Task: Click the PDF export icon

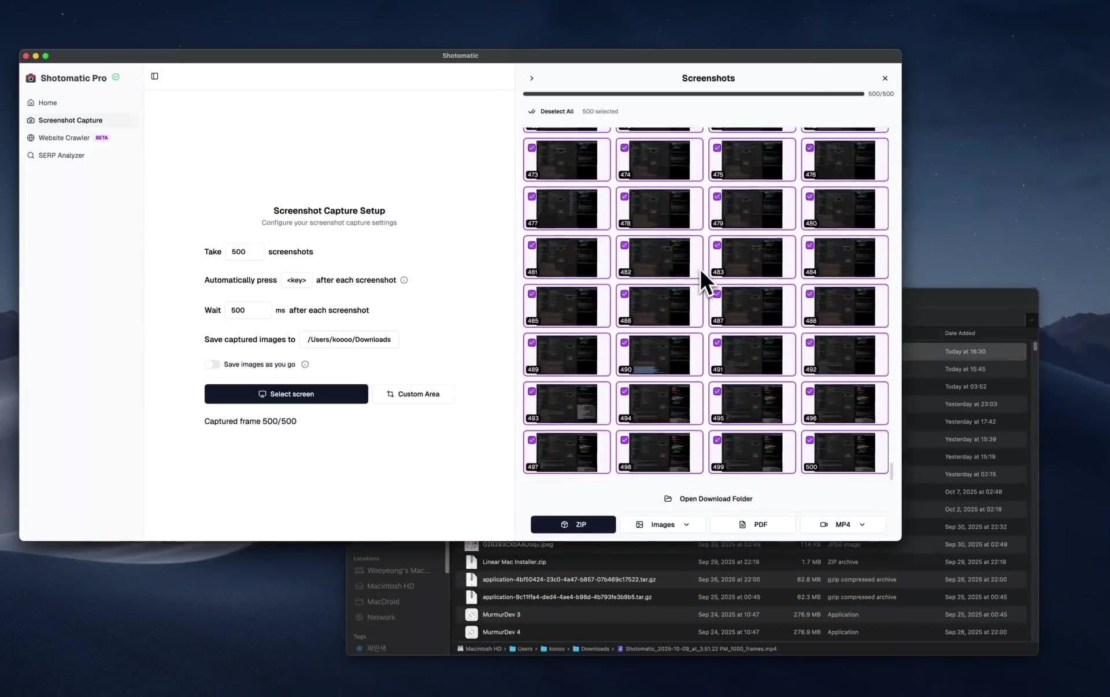Action: pyautogui.click(x=743, y=524)
